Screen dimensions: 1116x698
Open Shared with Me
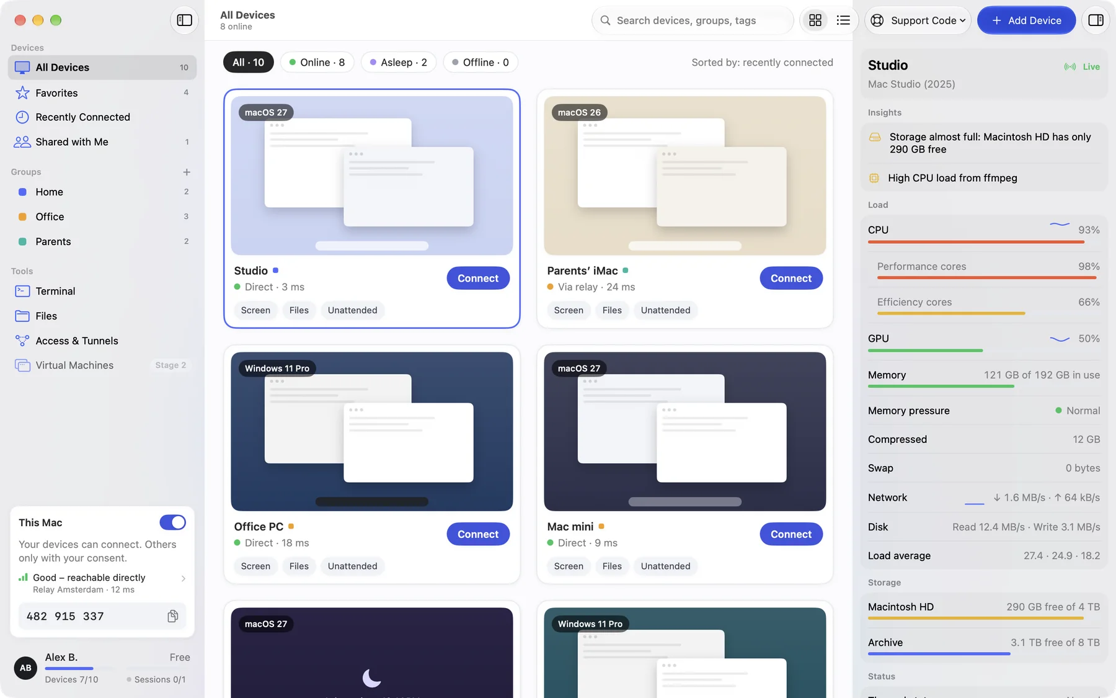(x=102, y=142)
